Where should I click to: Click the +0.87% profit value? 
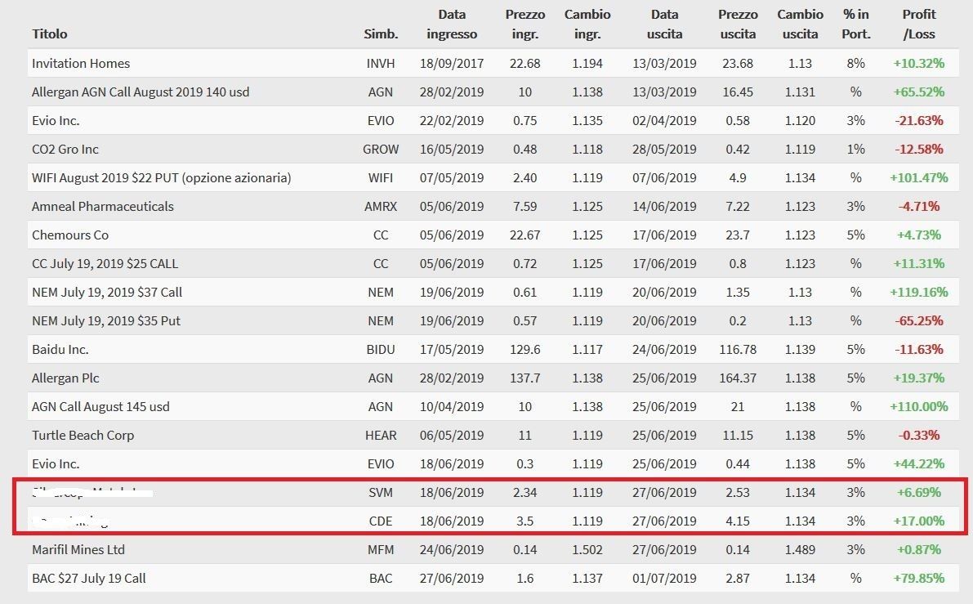919,549
